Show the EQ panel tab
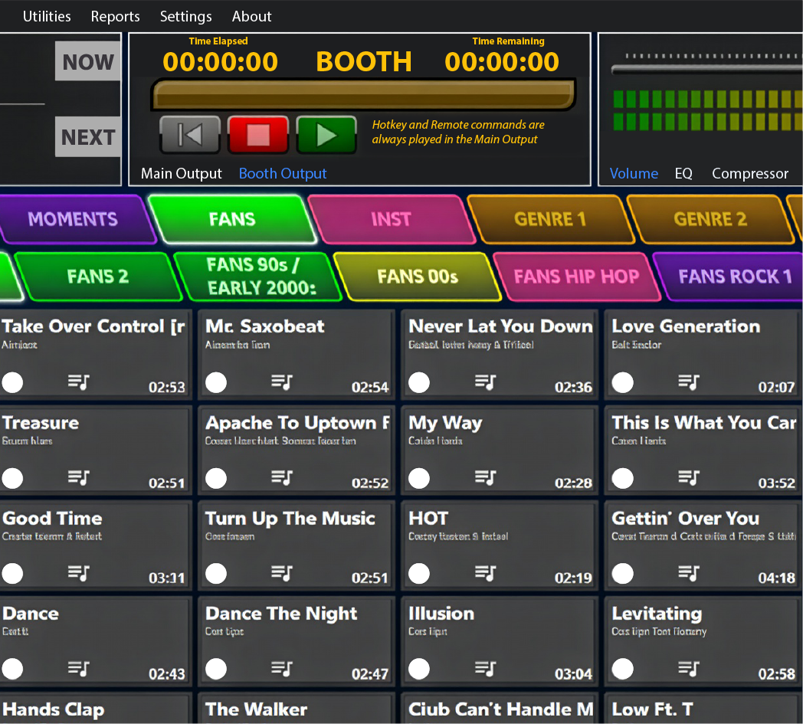Screen dimensions: 803x724 tap(683, 174)
